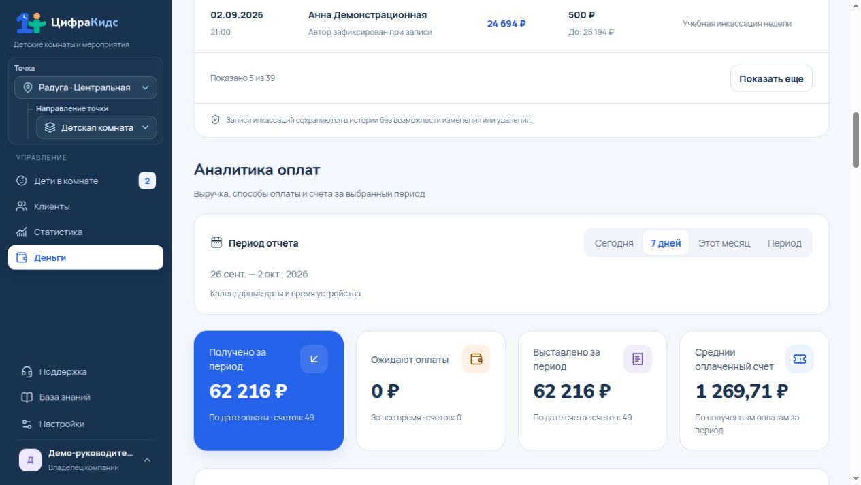Expand the Демо-руководитель account menu chevron

click(x=147, y=460)
